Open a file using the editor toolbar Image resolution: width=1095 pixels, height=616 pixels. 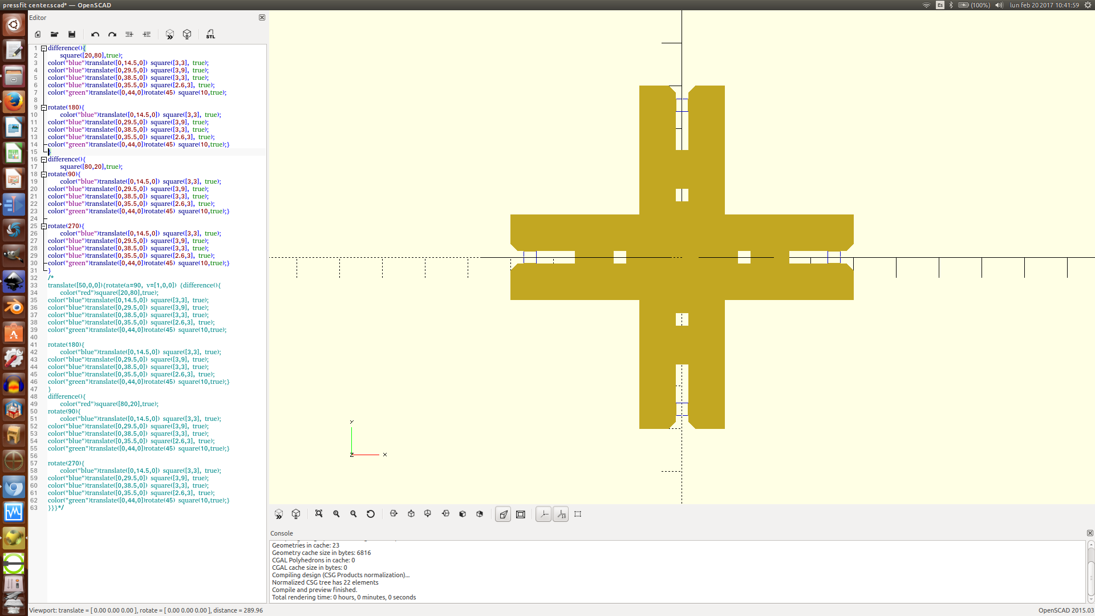55,34
